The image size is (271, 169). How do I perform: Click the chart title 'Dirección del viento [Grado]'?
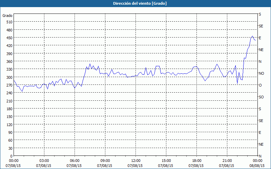[140, 3]
